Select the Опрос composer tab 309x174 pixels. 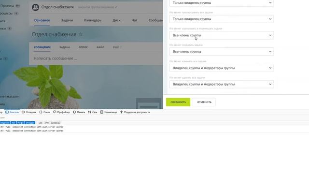83,47
